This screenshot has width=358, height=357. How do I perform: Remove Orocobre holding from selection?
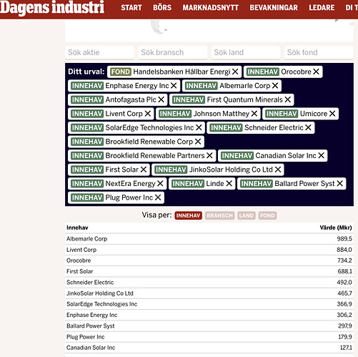(316, 72)
